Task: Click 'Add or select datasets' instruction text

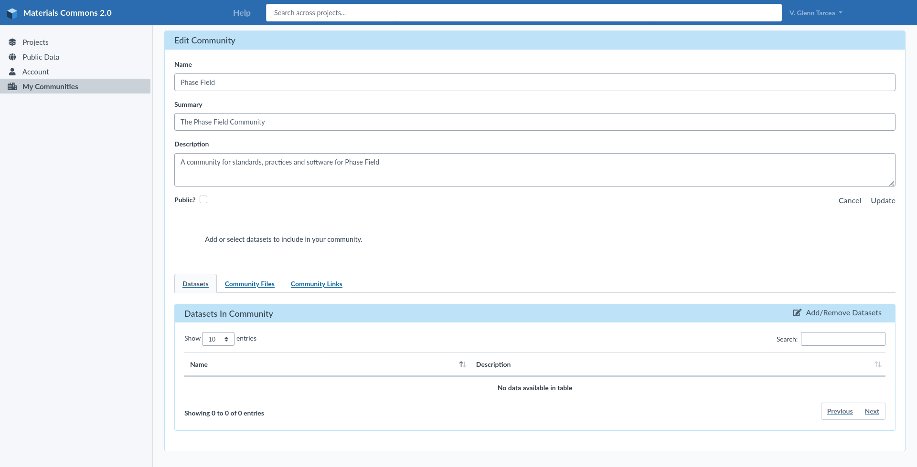Action: (284, 239)
